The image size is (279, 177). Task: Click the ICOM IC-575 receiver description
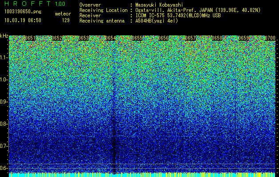click(178, 15)
